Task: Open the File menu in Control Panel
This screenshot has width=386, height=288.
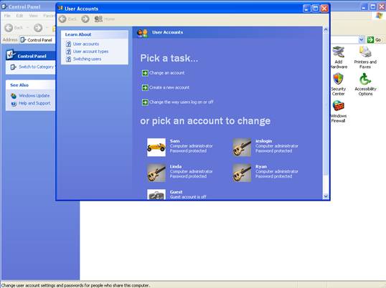Action: click(x=7, y=16)
